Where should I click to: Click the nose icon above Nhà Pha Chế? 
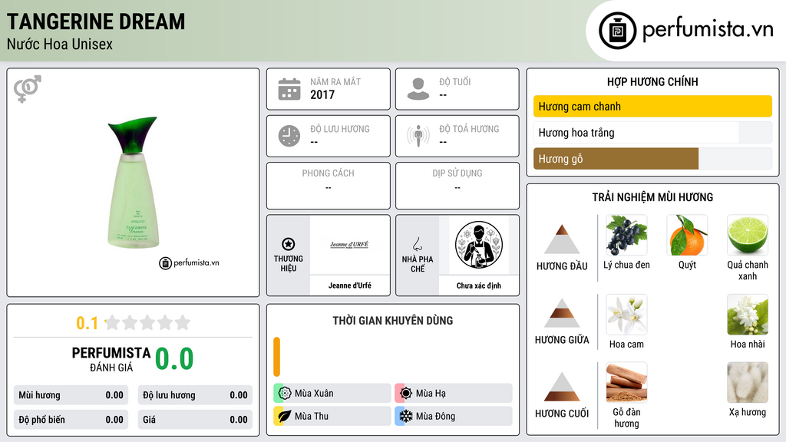pos(417,244)
